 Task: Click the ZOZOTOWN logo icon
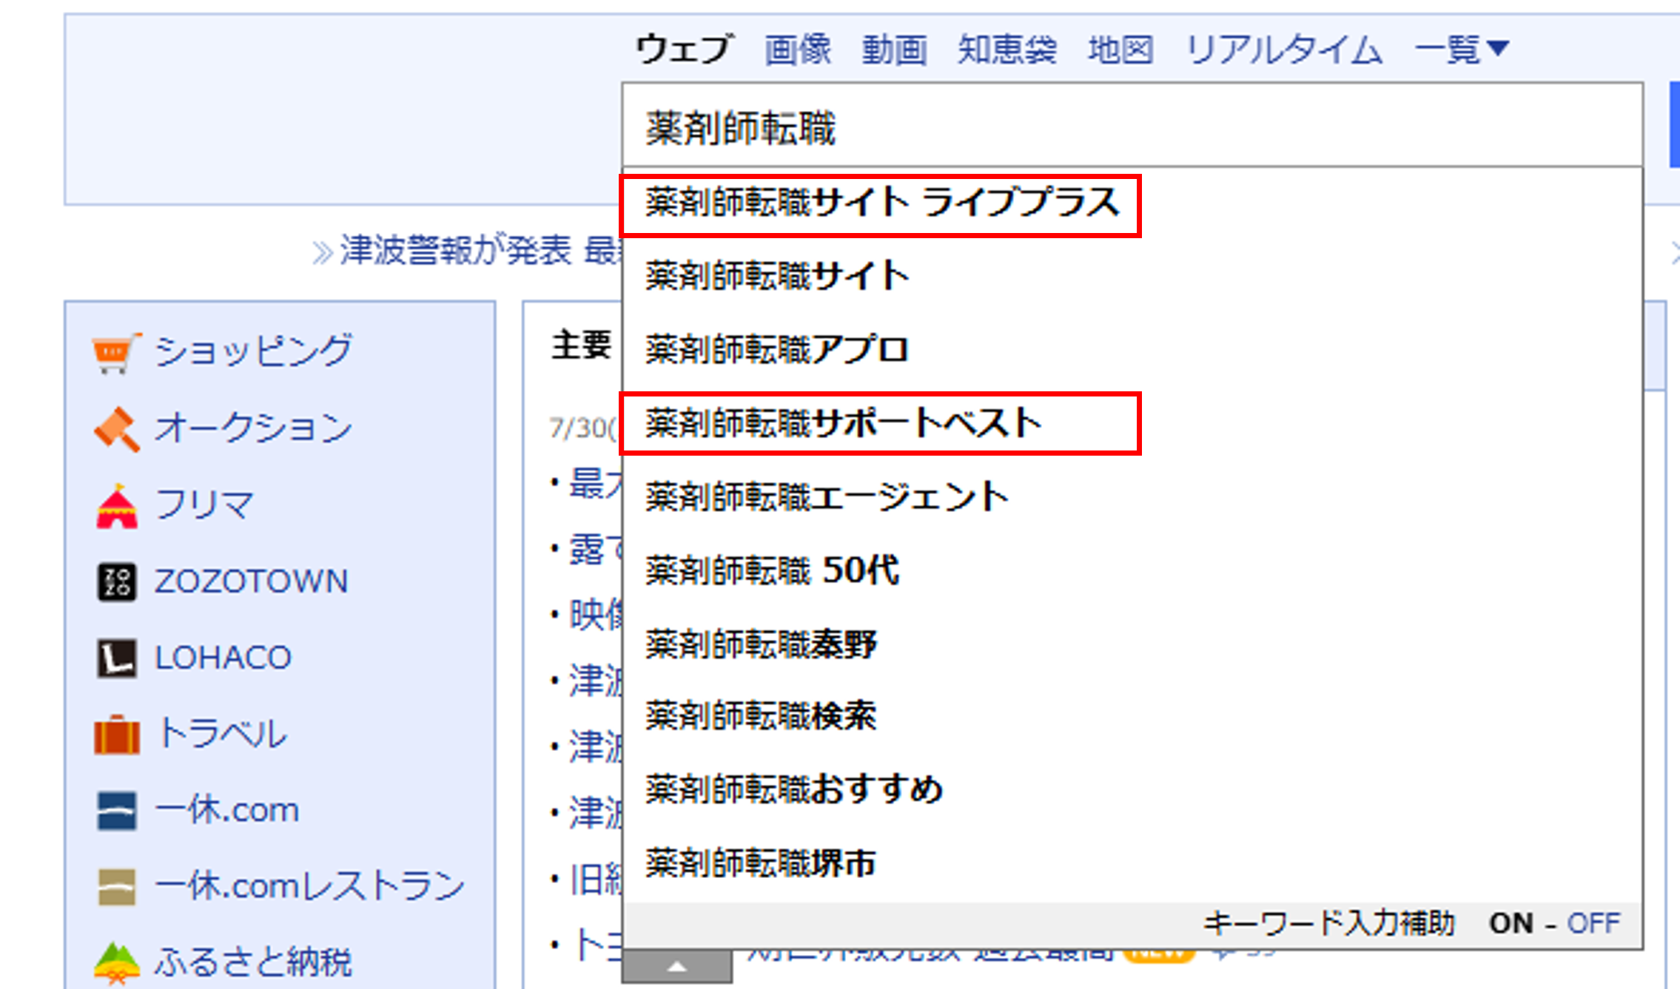pyautogui.click(x=117, y=582)
